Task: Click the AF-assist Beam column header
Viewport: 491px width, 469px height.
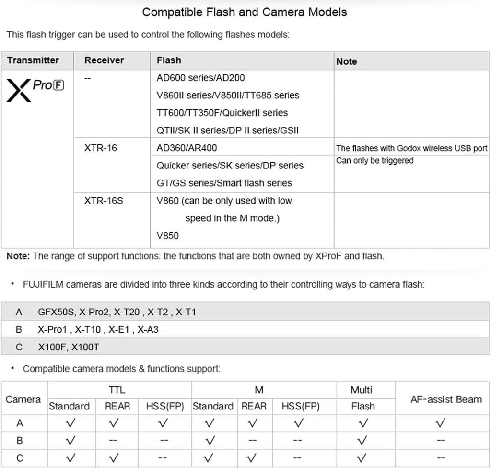Action: (446, 399)
